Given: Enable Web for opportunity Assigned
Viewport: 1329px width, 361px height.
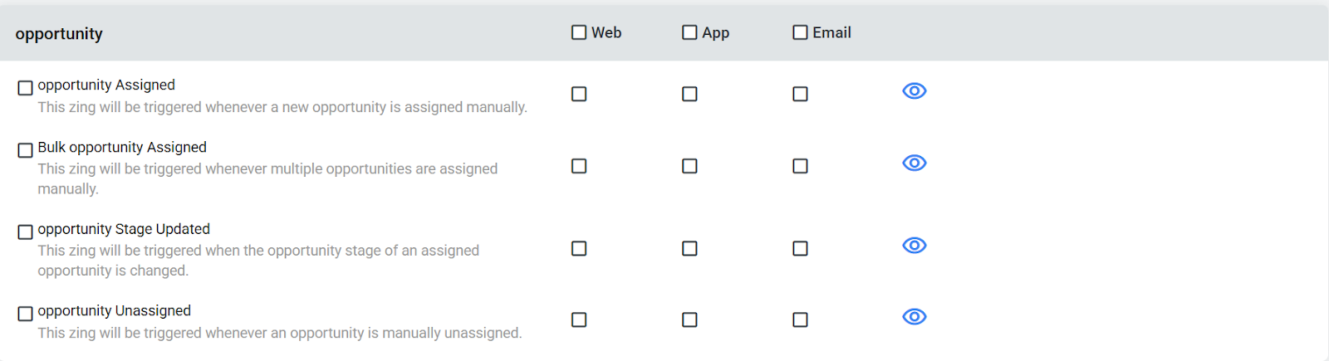Looking at the screenshot, I should pyautogui.click(x=579, y=95).
